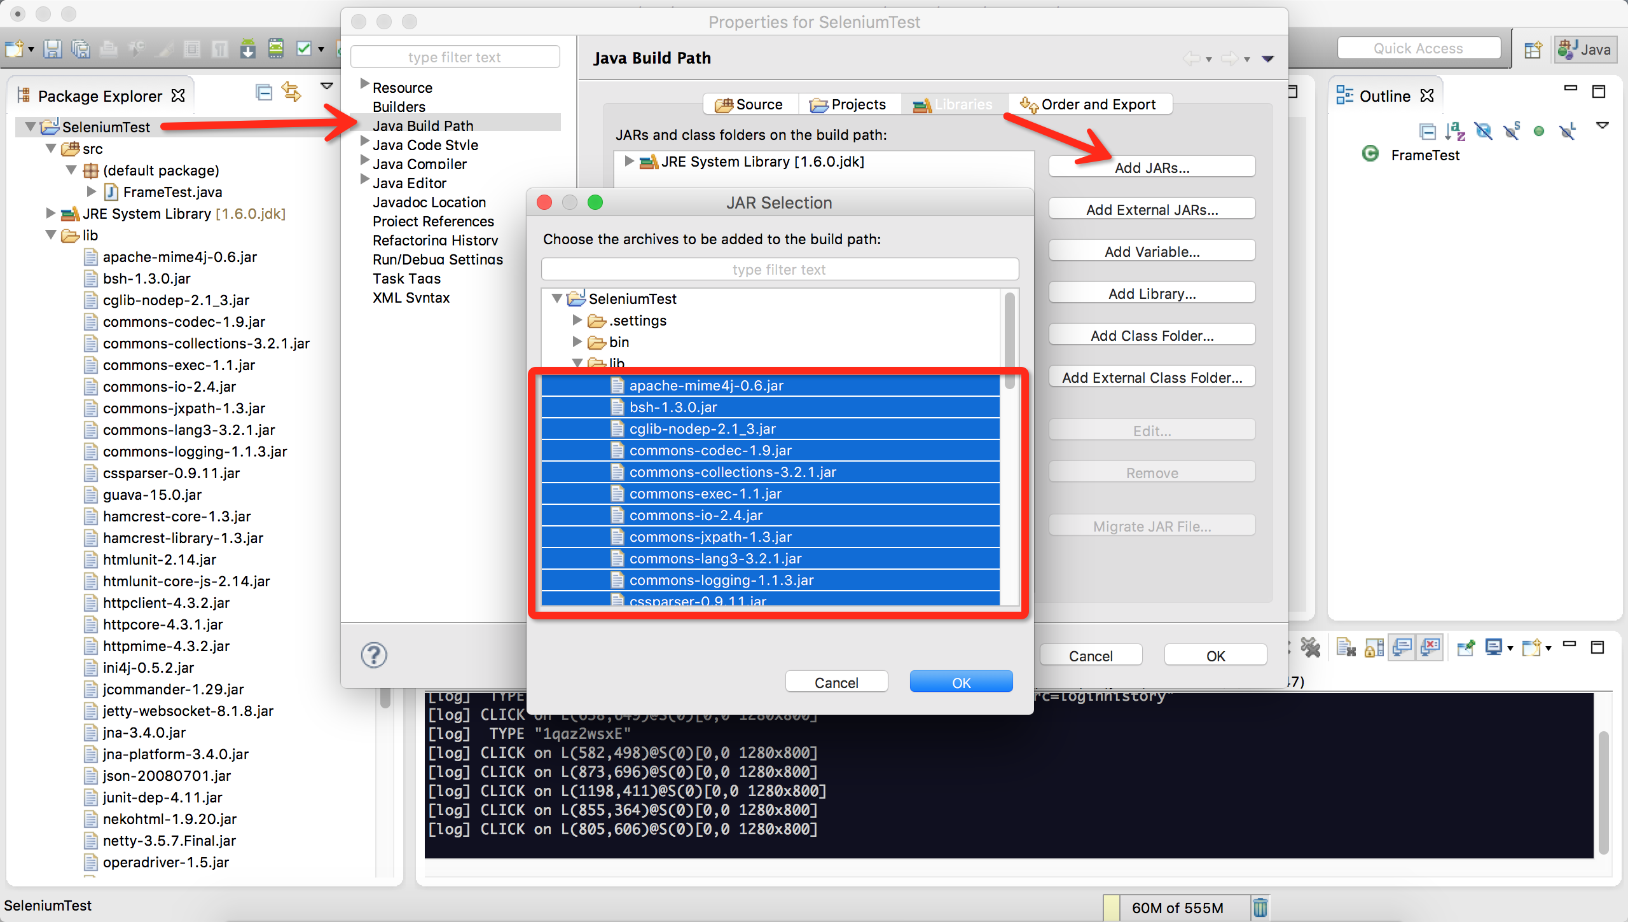Viewport: 1628px width, 922px height.
Task: Toggle Hide Local Types in the Outline view
Action: tap(1568, 132)
